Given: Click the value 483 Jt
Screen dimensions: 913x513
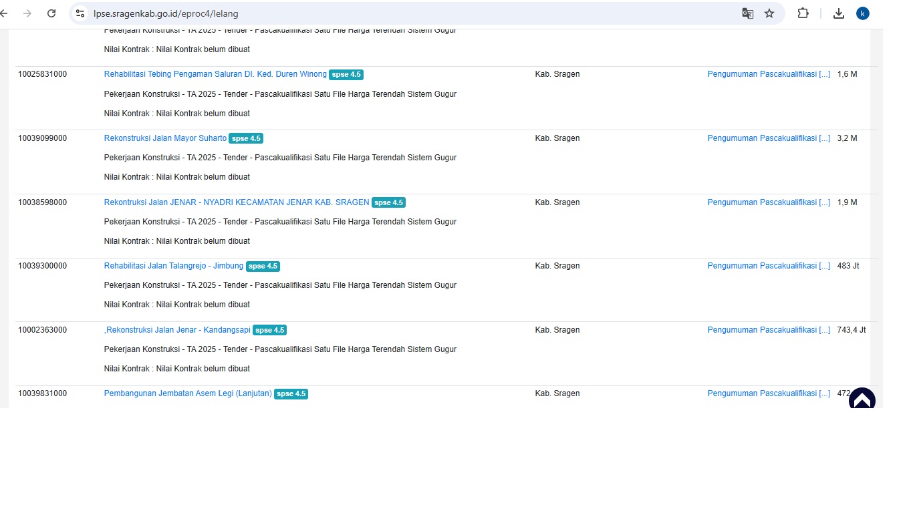Looking at the screenshot, I should pyautogui.click(x=848, y=266).
